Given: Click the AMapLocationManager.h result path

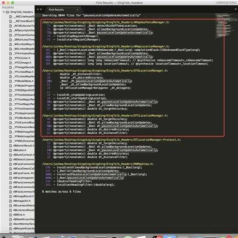Looking at the screenshot, I should click(106, 47).
